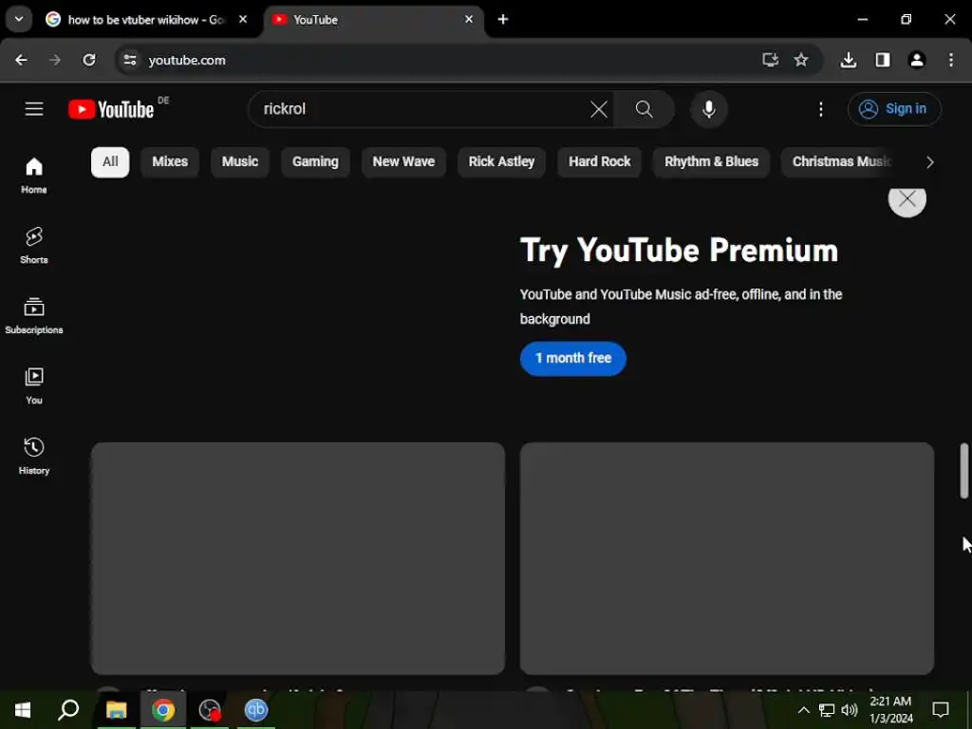Open the tab search dropdown arrow
The image size is (972, 729).
tap(19, 19)
